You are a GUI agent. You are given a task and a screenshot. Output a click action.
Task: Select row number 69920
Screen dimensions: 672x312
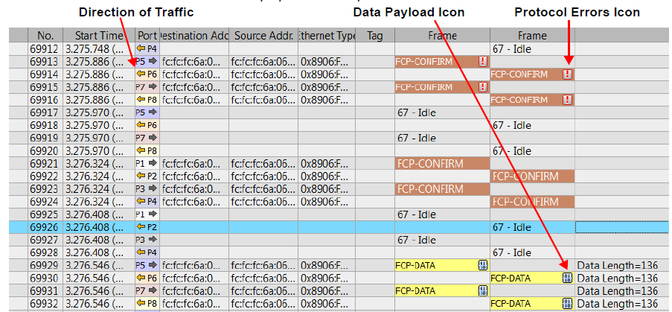[46, 151]
